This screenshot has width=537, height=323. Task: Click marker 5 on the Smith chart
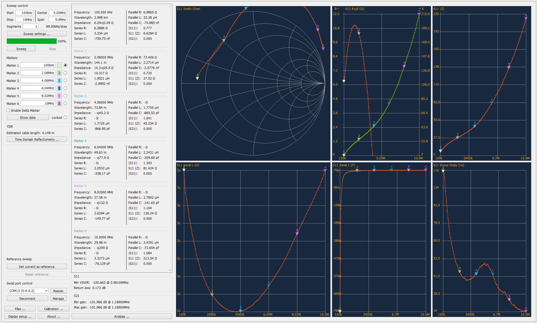(318, 29)
